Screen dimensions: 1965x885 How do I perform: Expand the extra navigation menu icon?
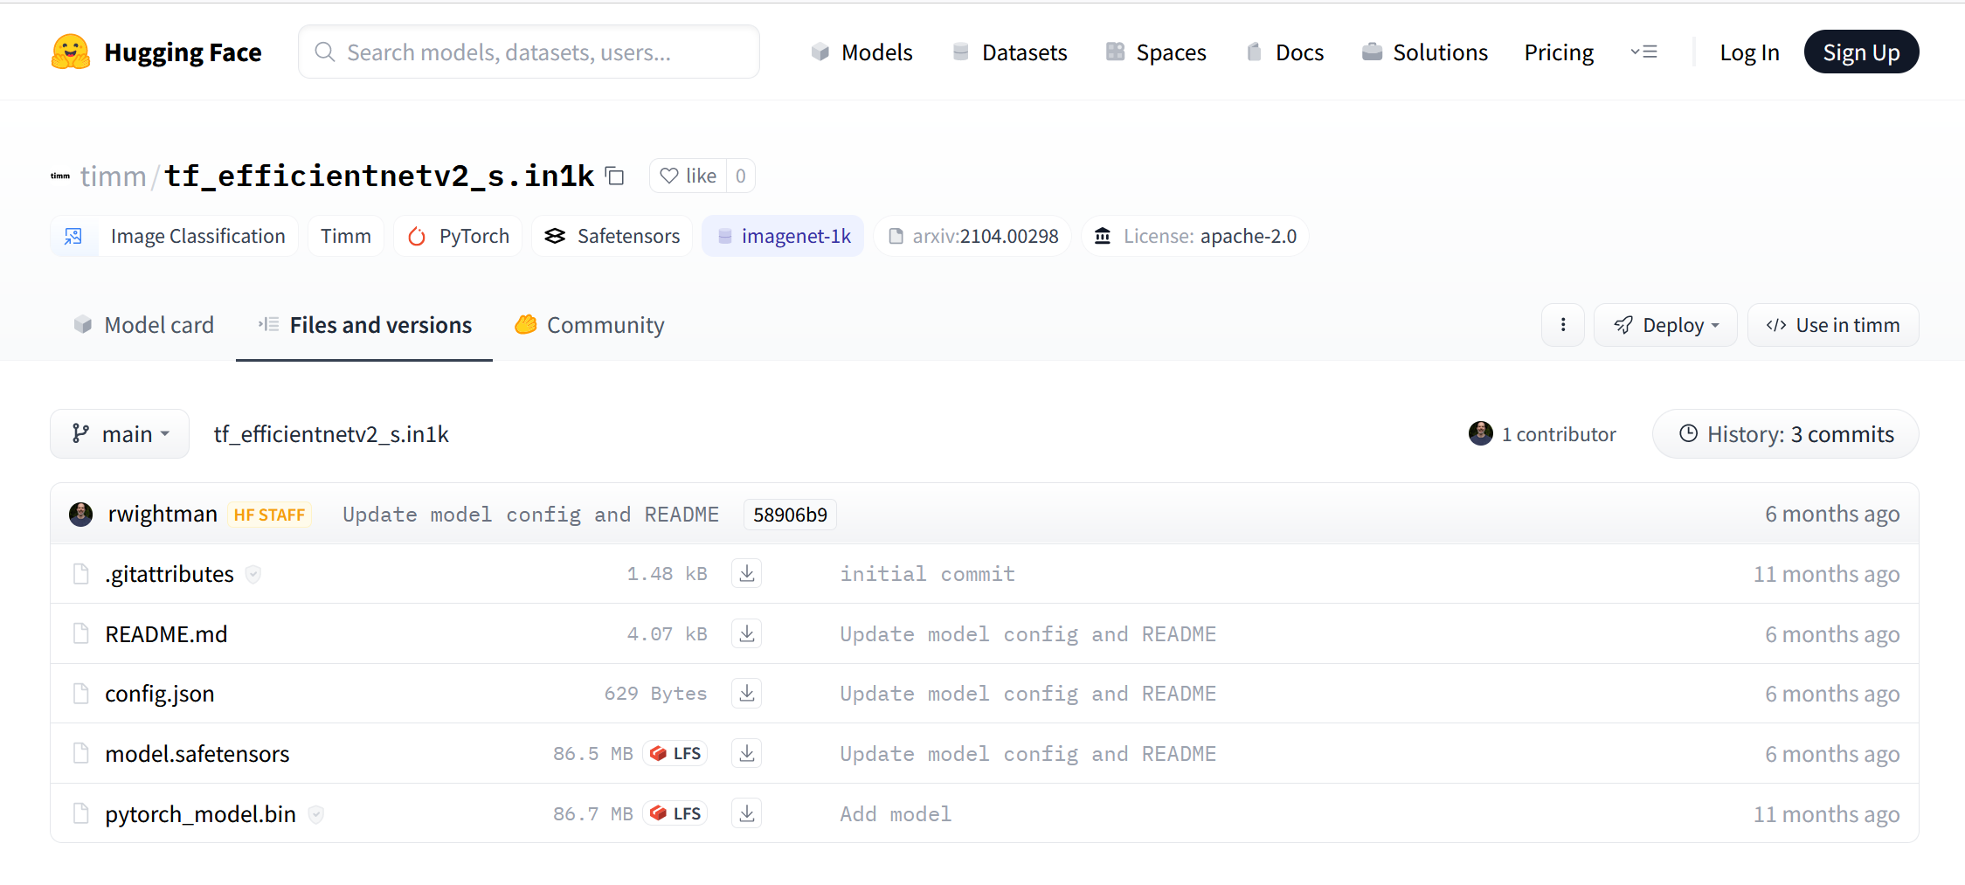(x=1643, y=52)
